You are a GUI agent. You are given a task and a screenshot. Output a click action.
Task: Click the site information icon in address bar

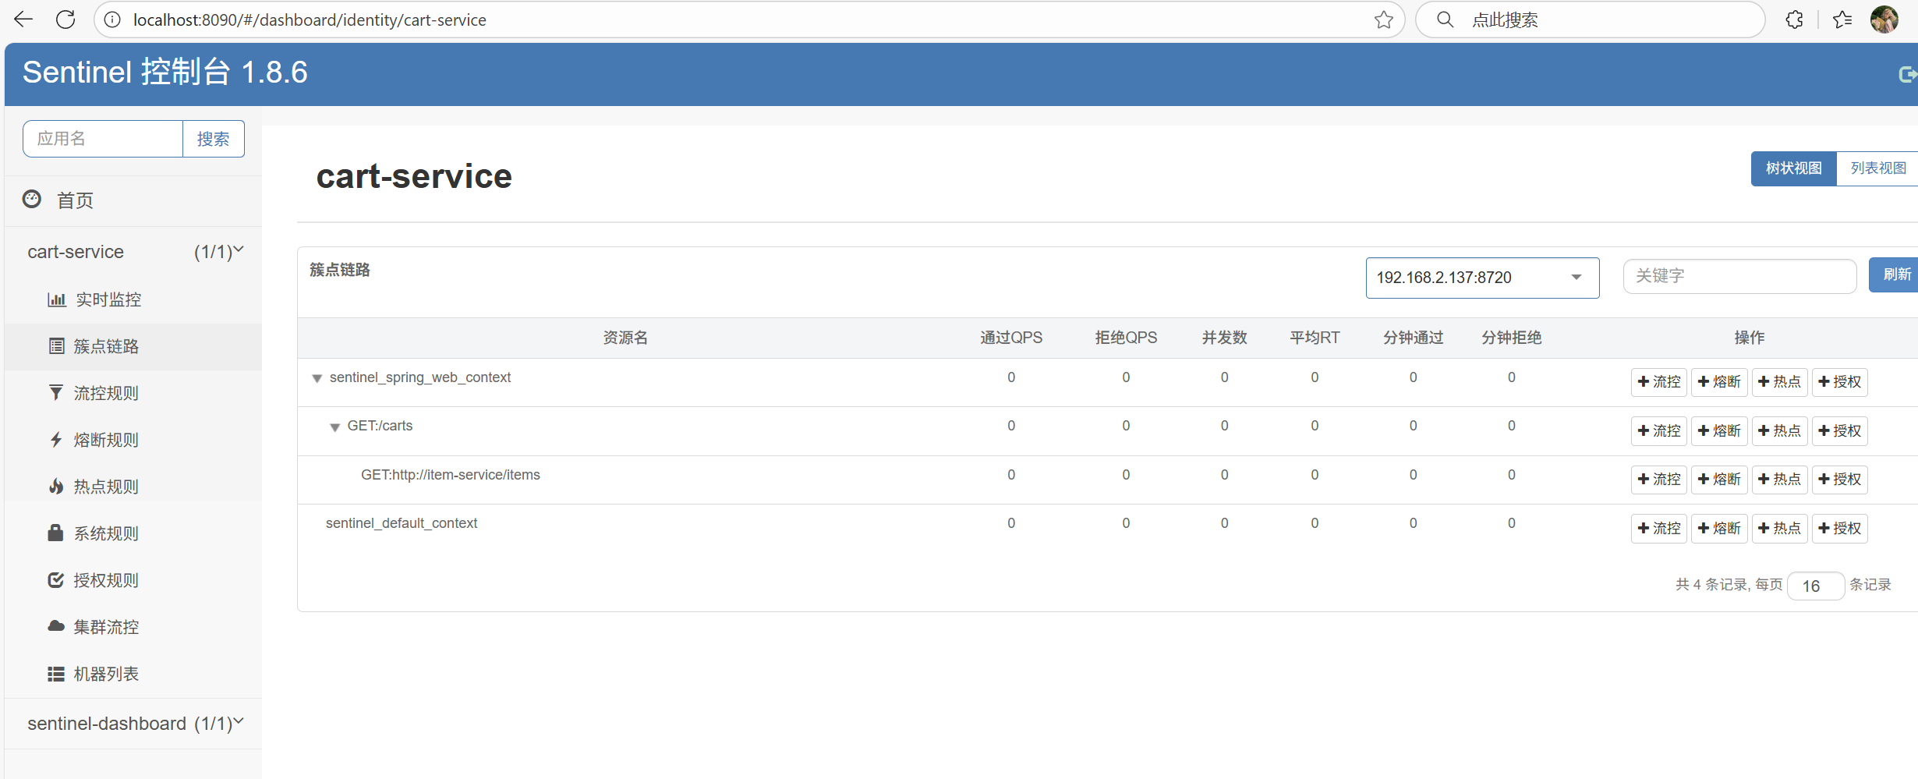click(x=113, y=19)
